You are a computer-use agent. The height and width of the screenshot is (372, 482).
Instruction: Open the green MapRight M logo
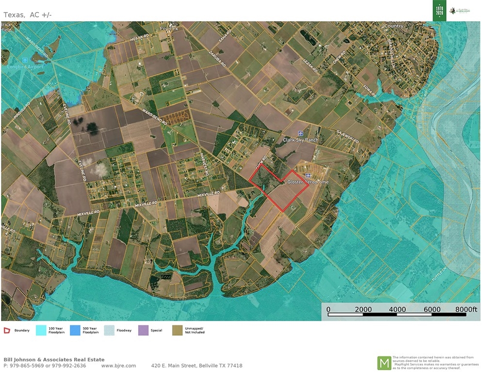click(x=384, y=362)
